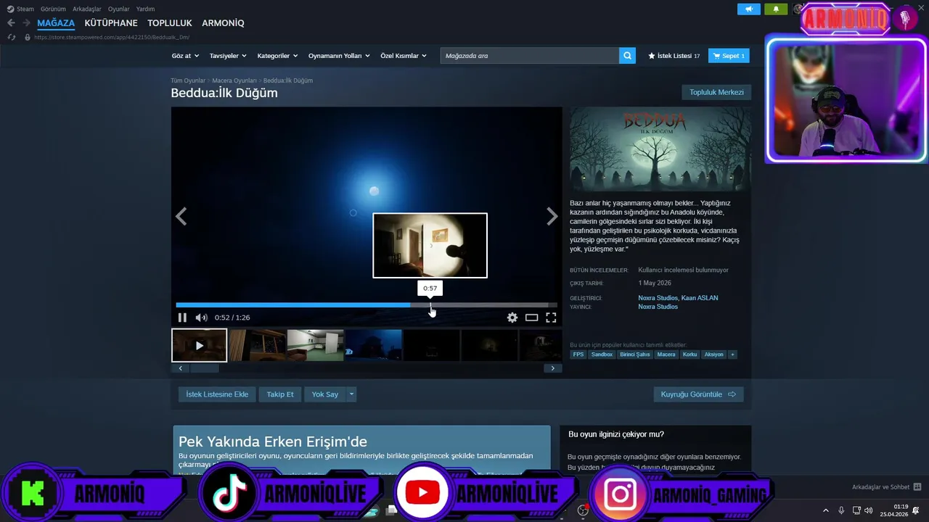
Task: Expand the Göz at menu
Action: pyautogui.click(x=185, y=56)
